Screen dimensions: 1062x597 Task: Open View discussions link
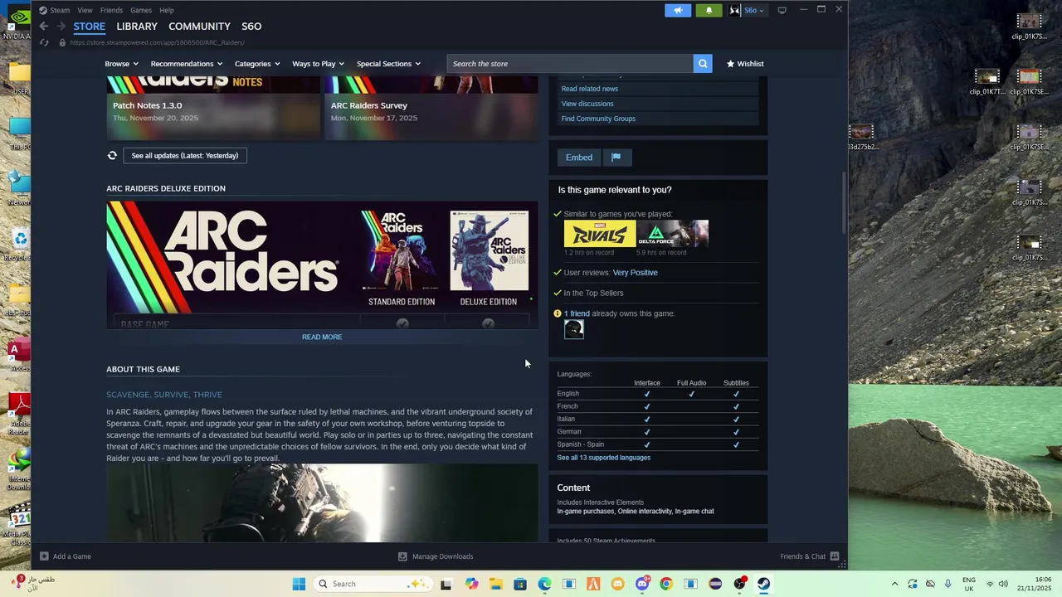[x=587, y=104]
